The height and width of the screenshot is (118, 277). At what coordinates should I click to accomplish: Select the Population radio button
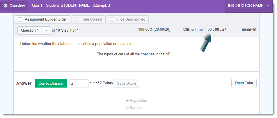tap(127, 100)
